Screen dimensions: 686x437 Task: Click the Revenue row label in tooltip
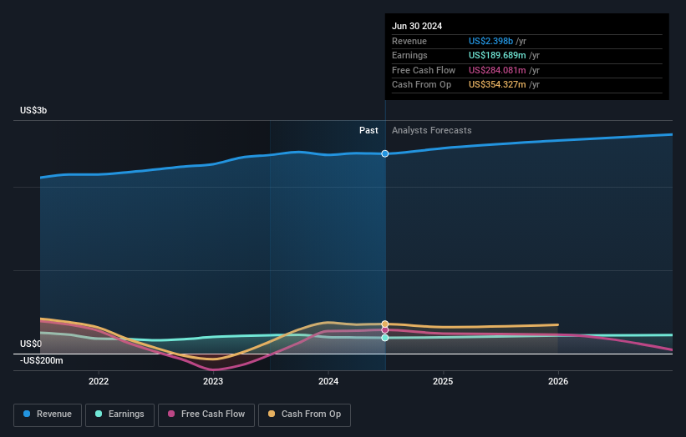[409, 41]
